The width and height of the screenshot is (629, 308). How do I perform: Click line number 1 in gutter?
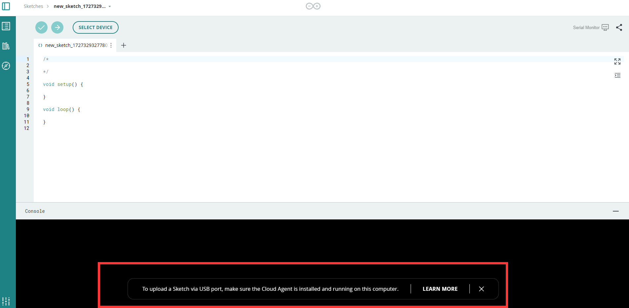28,59
